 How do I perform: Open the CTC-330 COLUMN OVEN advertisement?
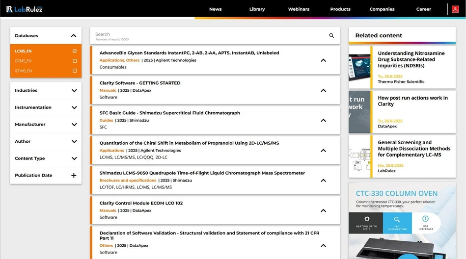(x=402, y=220)
